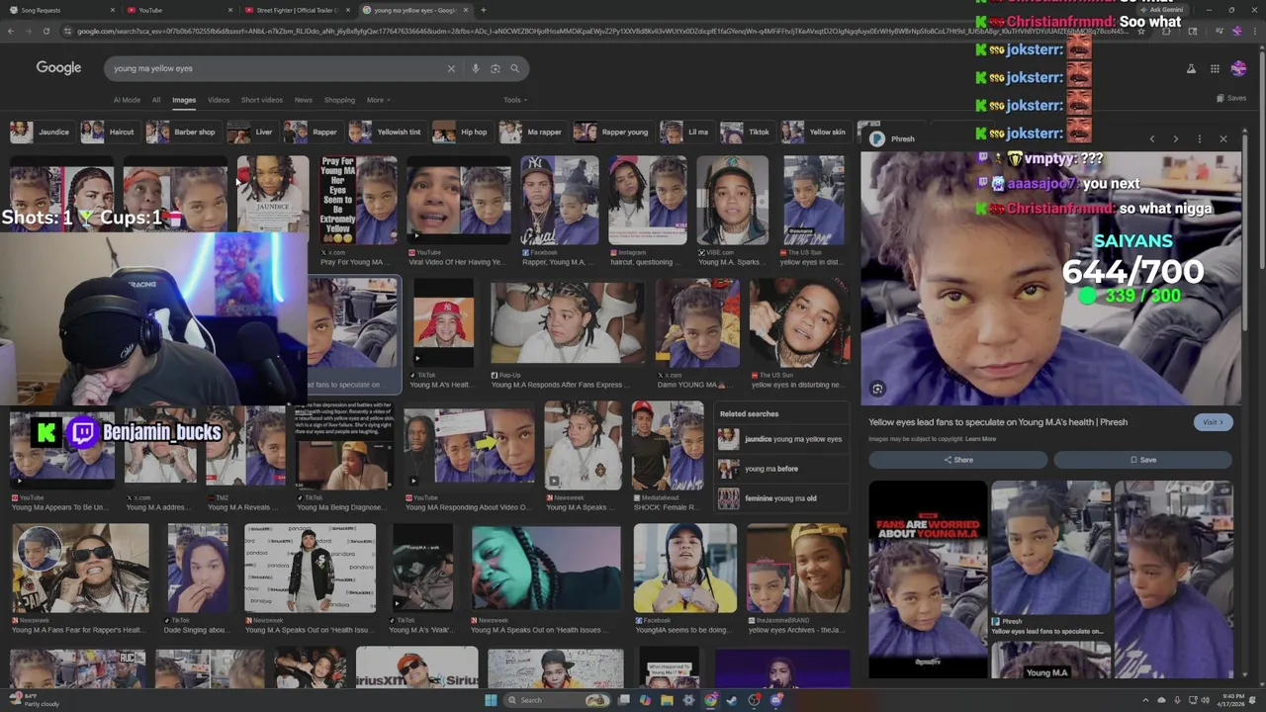1266x712 pixels.
Task: Open a new Chrome tab
Action: point(483,10)
